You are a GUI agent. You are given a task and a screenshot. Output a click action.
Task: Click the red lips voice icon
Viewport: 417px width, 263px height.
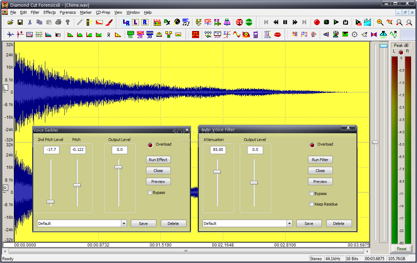pos(277,35)
